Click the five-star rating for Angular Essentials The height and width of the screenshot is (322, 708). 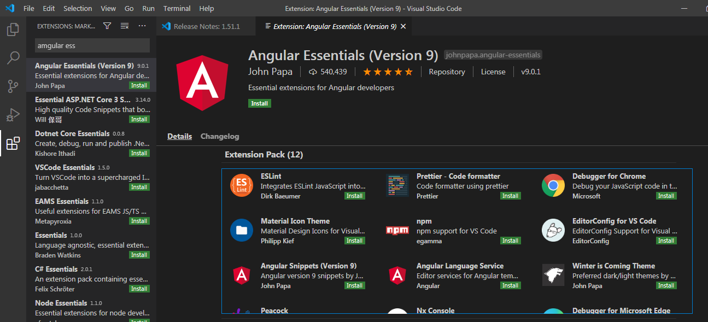(x=387, y=71)
